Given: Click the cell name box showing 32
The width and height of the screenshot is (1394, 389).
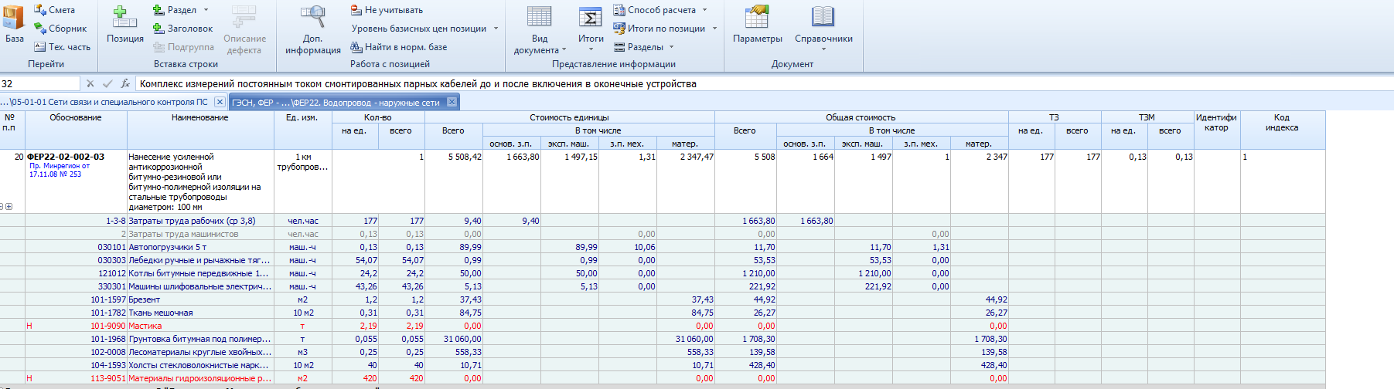Looking at the screenshot, I should point(39,83).
